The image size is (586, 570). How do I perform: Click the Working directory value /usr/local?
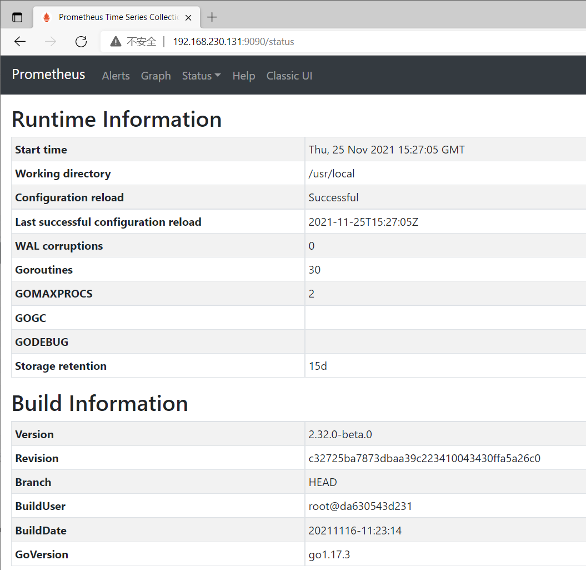point(332,174)
